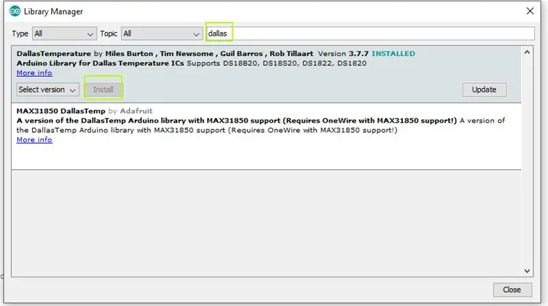Click the Arduino logo icon in title bar
Screen dimensions: 548x306
pos(15,11)
